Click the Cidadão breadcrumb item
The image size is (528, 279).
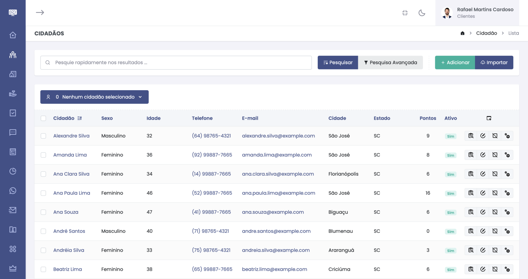486,33
